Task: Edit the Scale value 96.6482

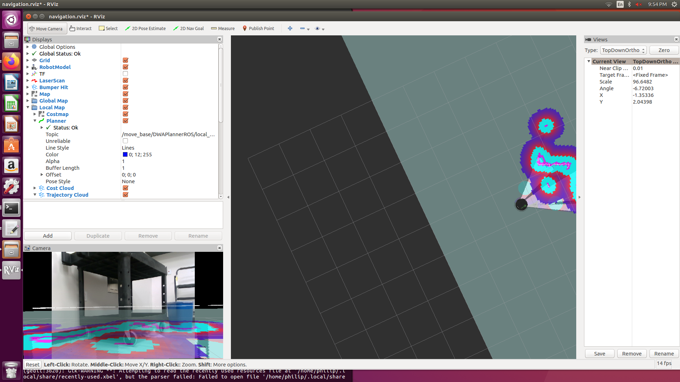Action: [x=655, y=82]
